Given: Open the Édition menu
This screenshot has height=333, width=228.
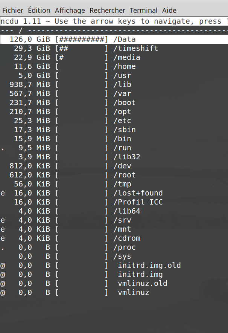Looking at the screenshot, I should coord(39,11).
